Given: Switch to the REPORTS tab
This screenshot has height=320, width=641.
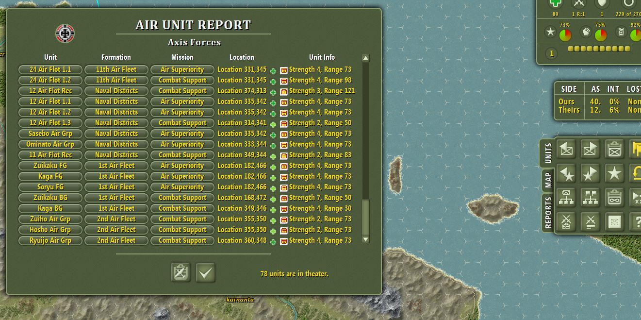Looking at the screenshot, I should coord(548,212).
